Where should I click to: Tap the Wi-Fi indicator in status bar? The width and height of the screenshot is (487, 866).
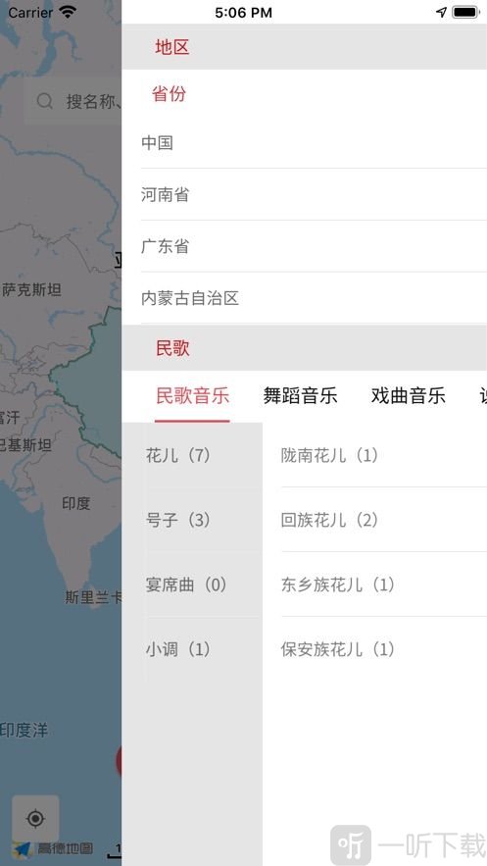click(x=68, y=12)
